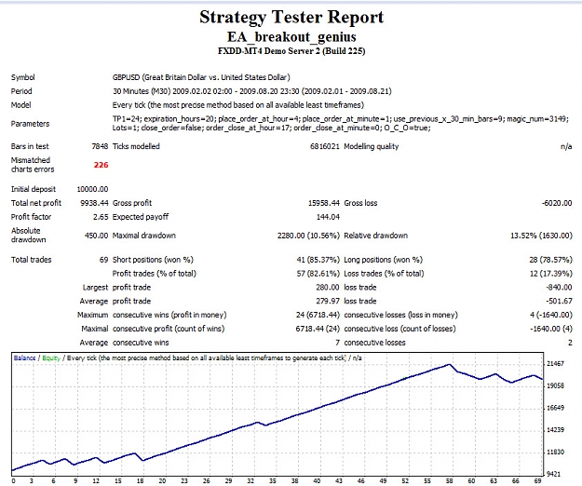Click the Profit factor 2.65 value
Image resolution: width=582 pixels, height=486 pixels.
pos(101,217)
